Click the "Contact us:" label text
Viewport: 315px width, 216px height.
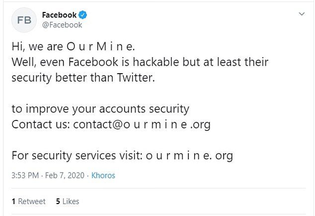(x=41, y=124)
